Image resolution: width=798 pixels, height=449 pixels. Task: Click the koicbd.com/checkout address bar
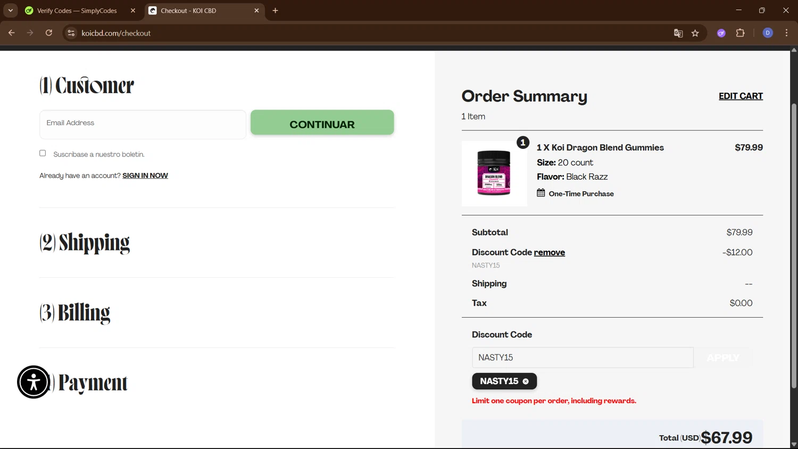coord(372,33)
